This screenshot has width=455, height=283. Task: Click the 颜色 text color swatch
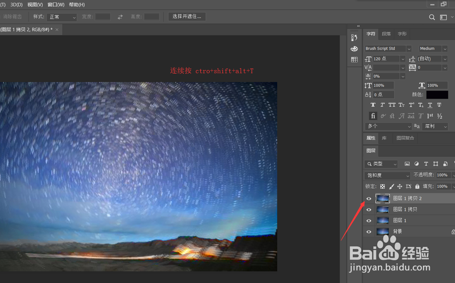(x=437, y=95)
